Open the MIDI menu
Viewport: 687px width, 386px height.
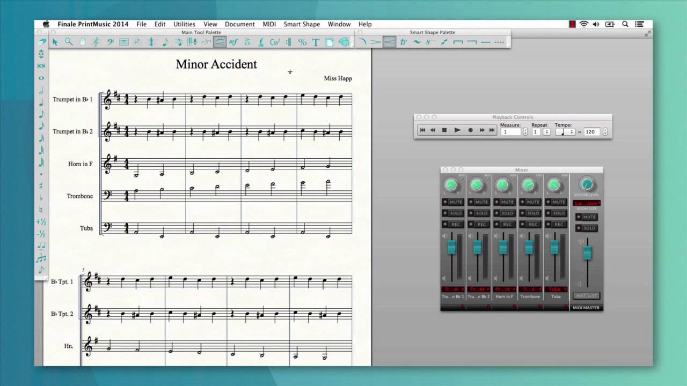point(269,24)
